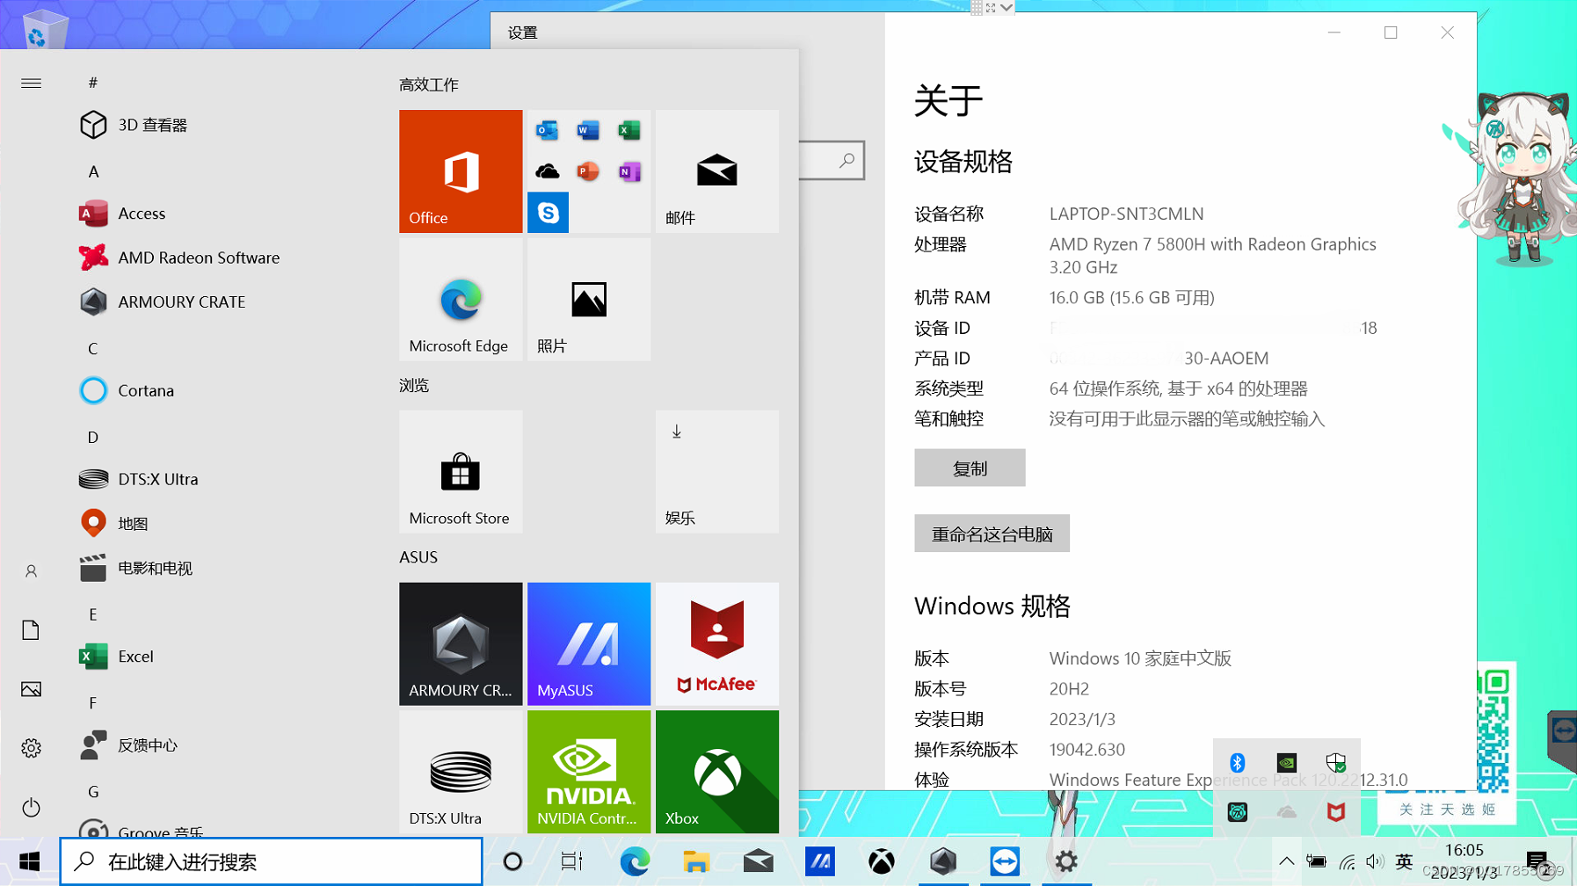Viewport: 1577px width, 886px height.
Task: Open the 照片 photos tile
Action: tap(589, 300)
